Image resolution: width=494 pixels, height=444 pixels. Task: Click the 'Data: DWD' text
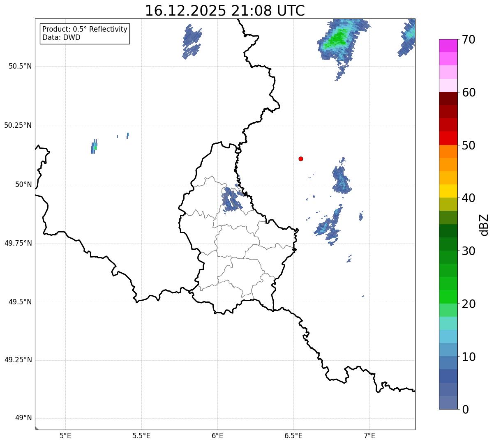coord(61,37)
